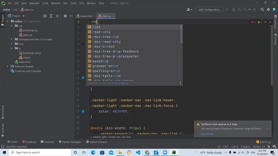The width and height of the screenshot is (278, 156).
Task: Toggle read-only lock icon in status bar
Action: (x=269, y=146)
